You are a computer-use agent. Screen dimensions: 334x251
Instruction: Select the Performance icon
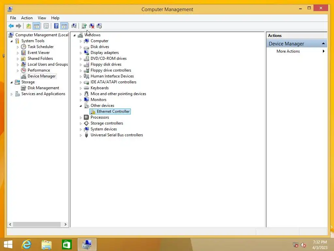pos(23,70)
